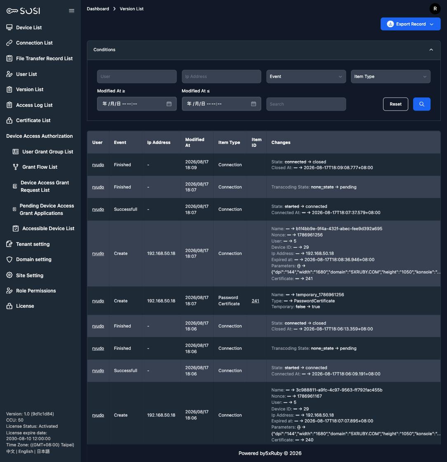The image size is (447, 462).
Task: Click Version List breadcrumb text
Action: pos(131,9)
